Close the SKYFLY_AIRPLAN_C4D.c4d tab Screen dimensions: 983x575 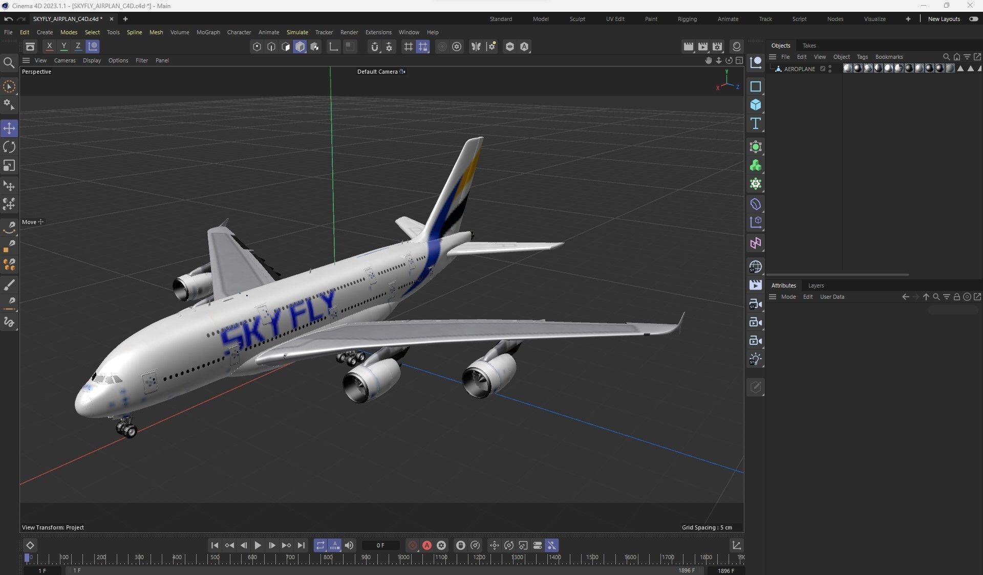111,19
